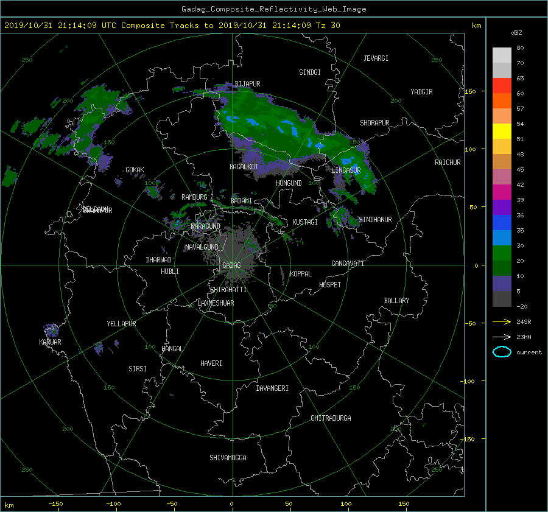Image resolution: width=548 pixels, height=512 pixels.
Task: Click the YADGIR city label
Action: coord(421,92)
